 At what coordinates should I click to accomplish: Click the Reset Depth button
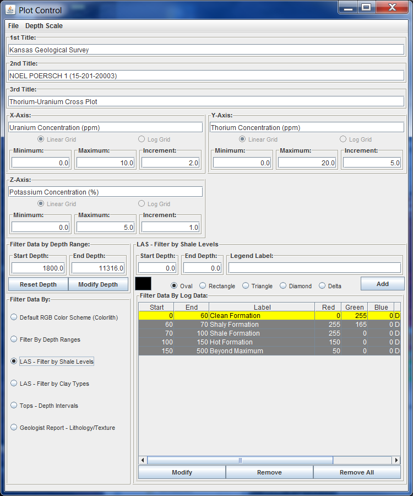38,284
